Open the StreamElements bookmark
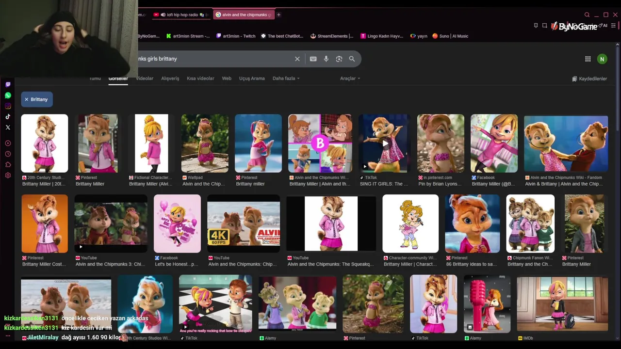The height and width of the screenshot is (349, 621). click(x=332, y=36)
